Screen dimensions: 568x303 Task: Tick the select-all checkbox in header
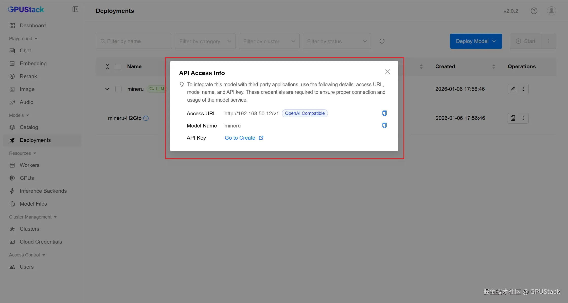(118, 67)
